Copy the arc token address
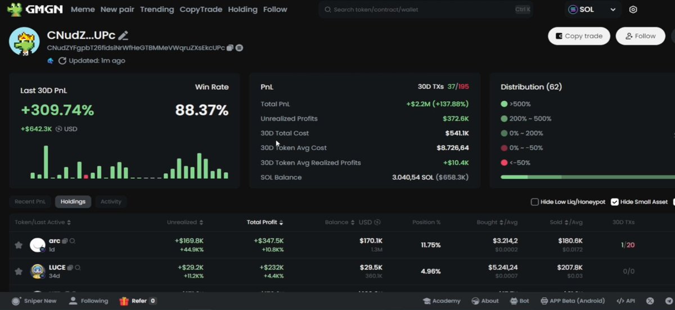 65,241
